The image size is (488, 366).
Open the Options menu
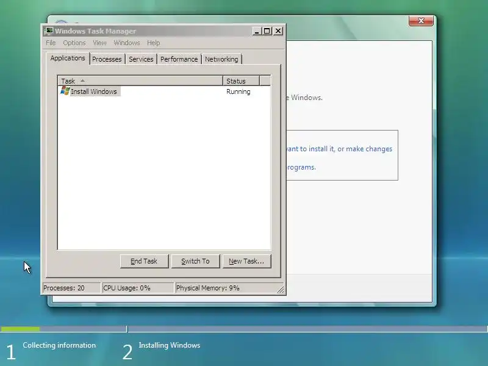tap(74, 43)
